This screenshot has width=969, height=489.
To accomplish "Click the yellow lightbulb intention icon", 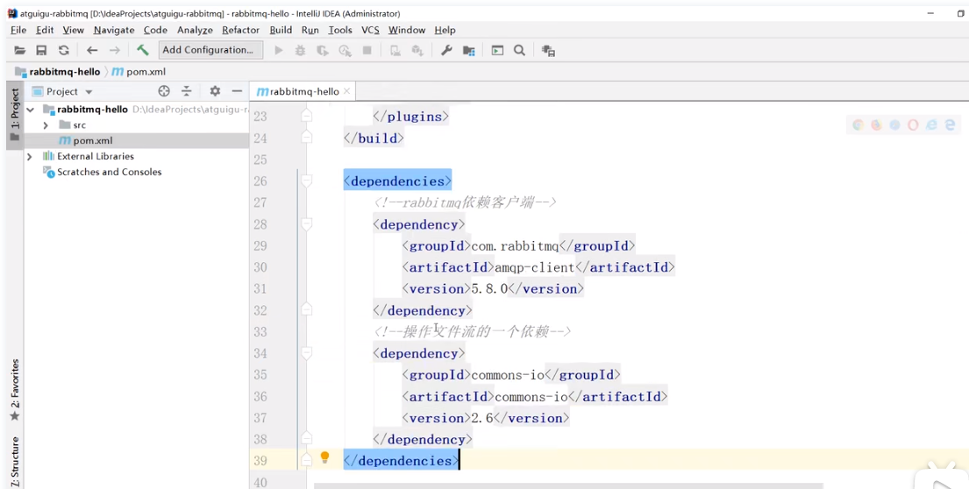I will (325, 457).
